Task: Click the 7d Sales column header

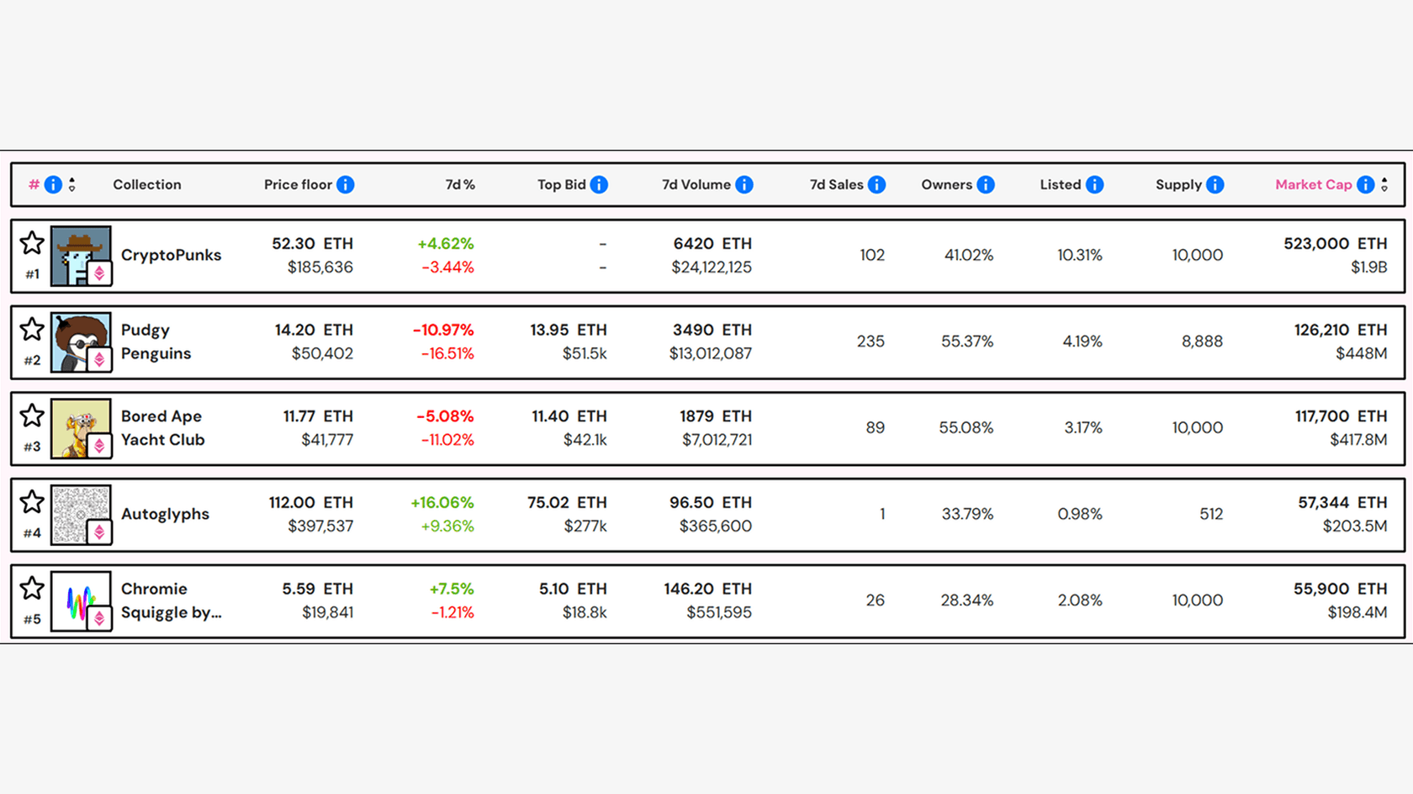Action: (x=837, y=184)
